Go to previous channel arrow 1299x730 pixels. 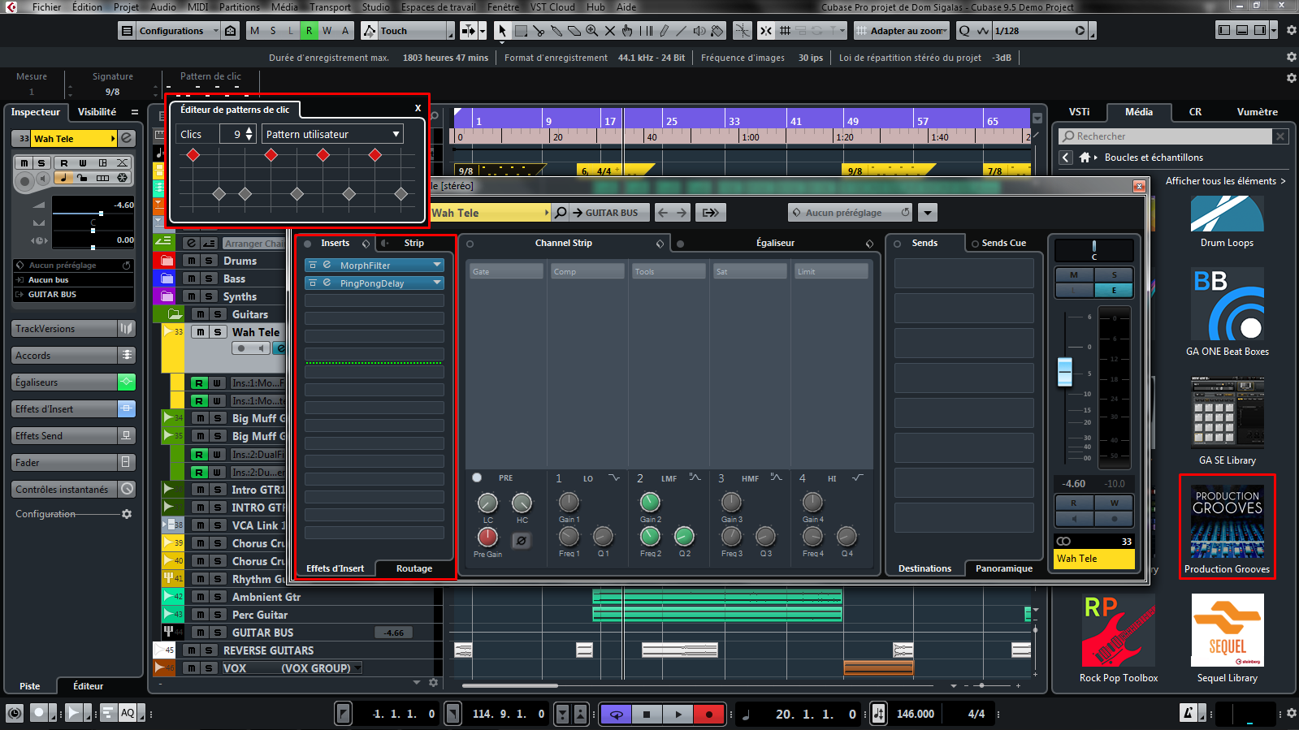[663, 213]
